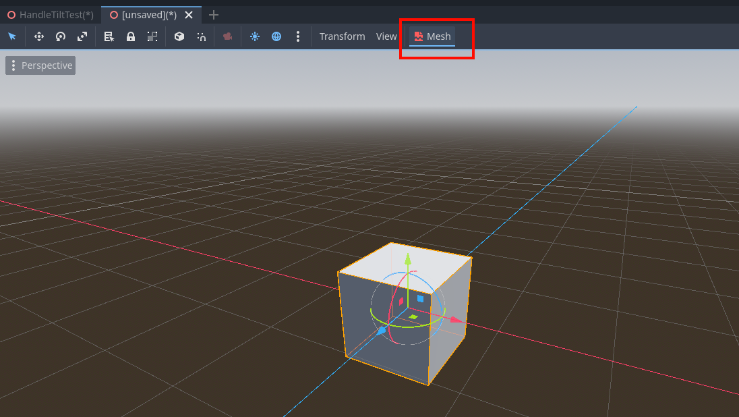This screenshot has height=417, width=739.
Task: Toggle preview environment with the globe icon
Action: (x=276, y=36)
